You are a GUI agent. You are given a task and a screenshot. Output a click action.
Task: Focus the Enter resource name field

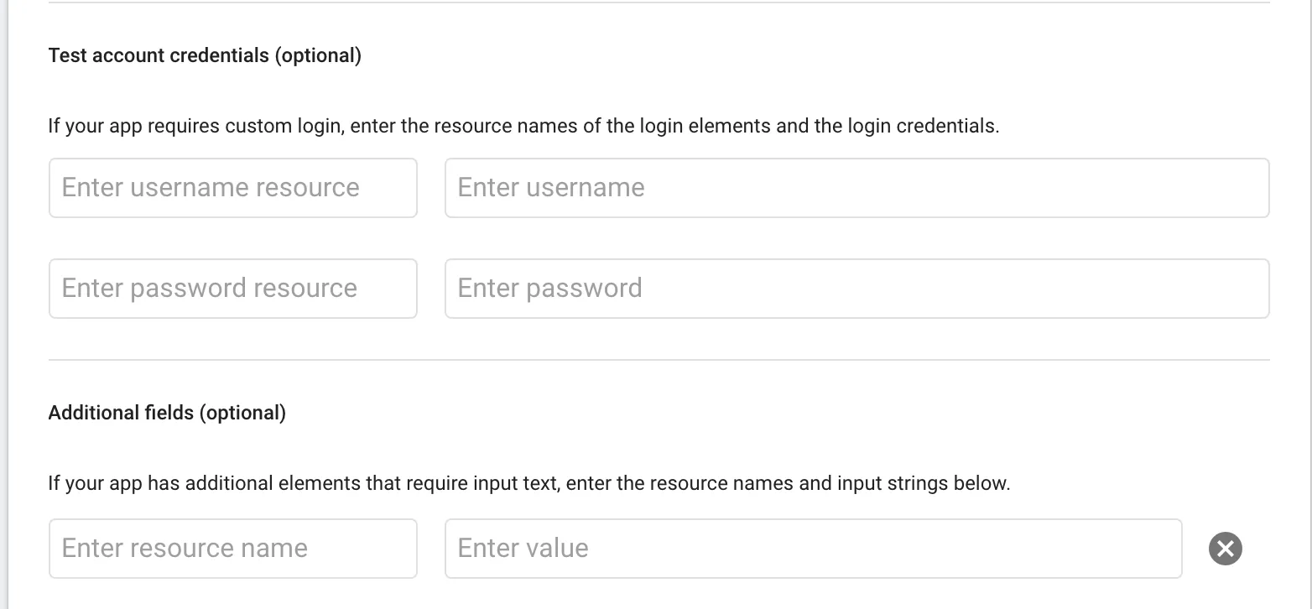coord(232,549)
